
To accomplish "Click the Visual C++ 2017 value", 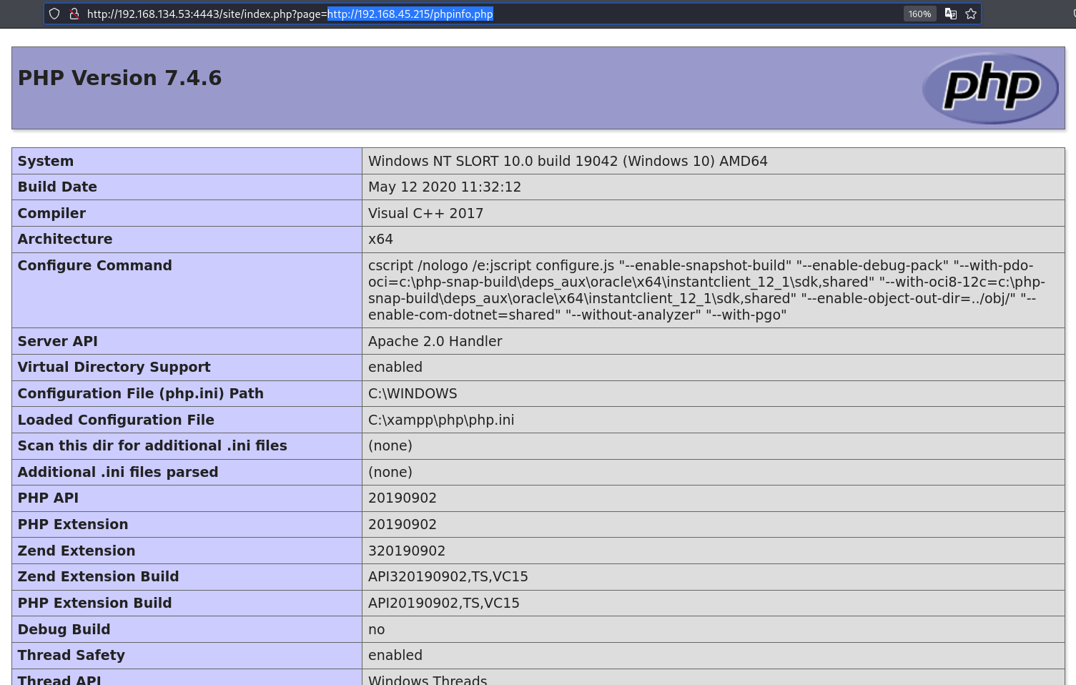I will click(x=426, y=213).
